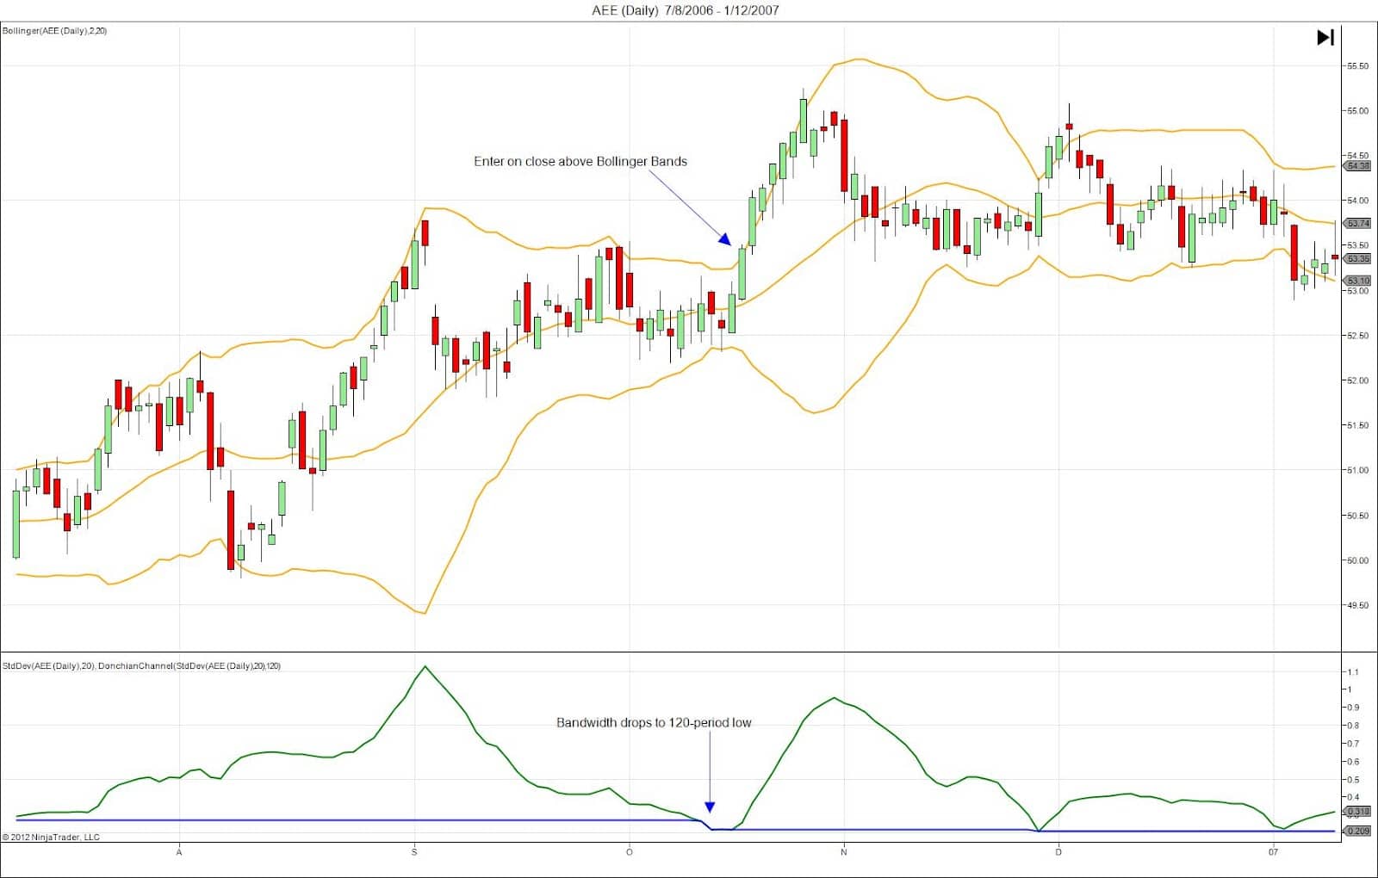Click the 2012 NinjaTrader, LLC copyright text
Viewport: 1378px width, 878px height.
[x=52, y=837]
